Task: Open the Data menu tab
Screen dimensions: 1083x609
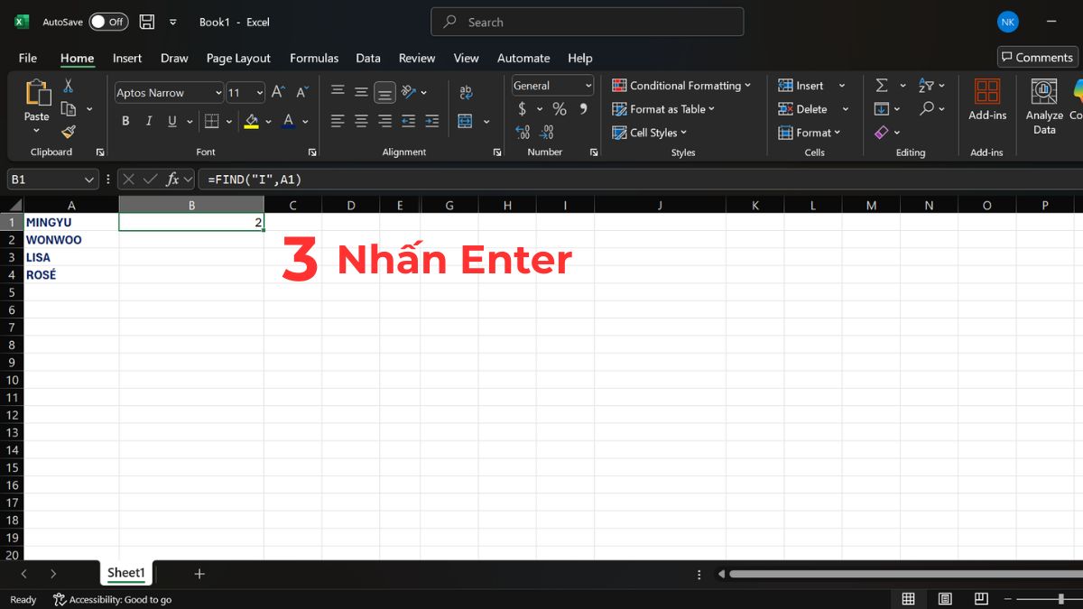Action: coord(368,58)
